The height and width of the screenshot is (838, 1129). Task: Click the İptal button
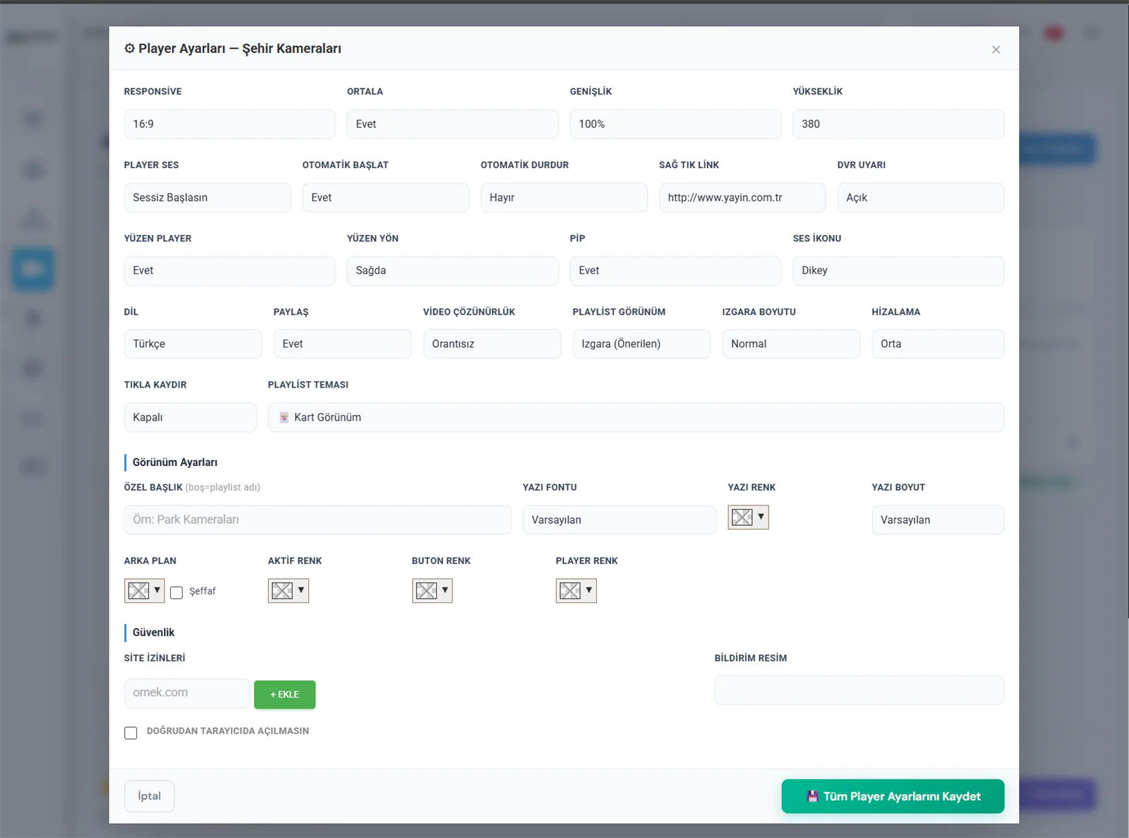point(149,796)
